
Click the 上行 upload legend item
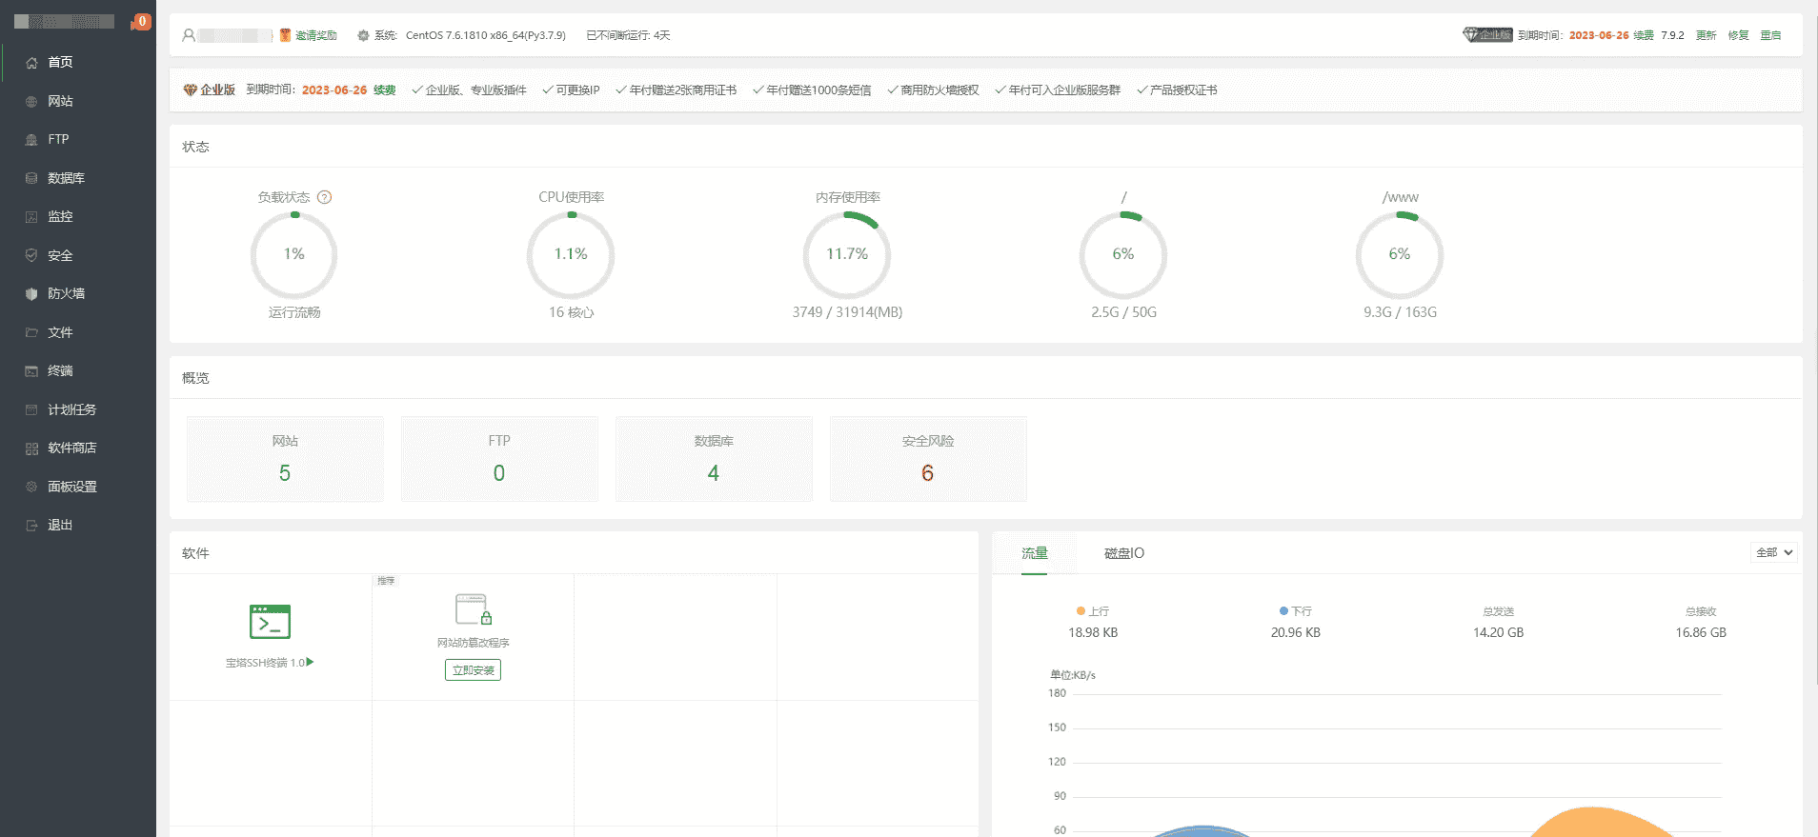[x=1093, y=611]
